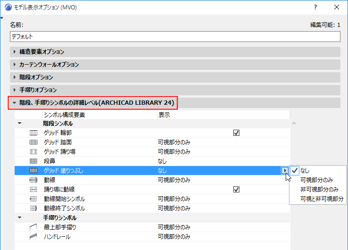
Task: Click the 動線 row icon
Action: tap(34, 180)
